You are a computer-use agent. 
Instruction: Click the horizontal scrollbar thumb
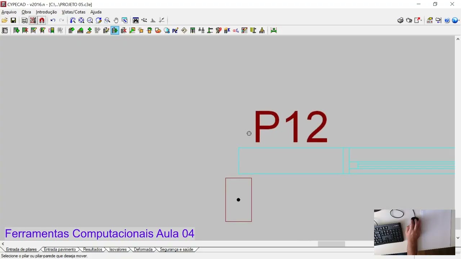[x=331, y=244]
